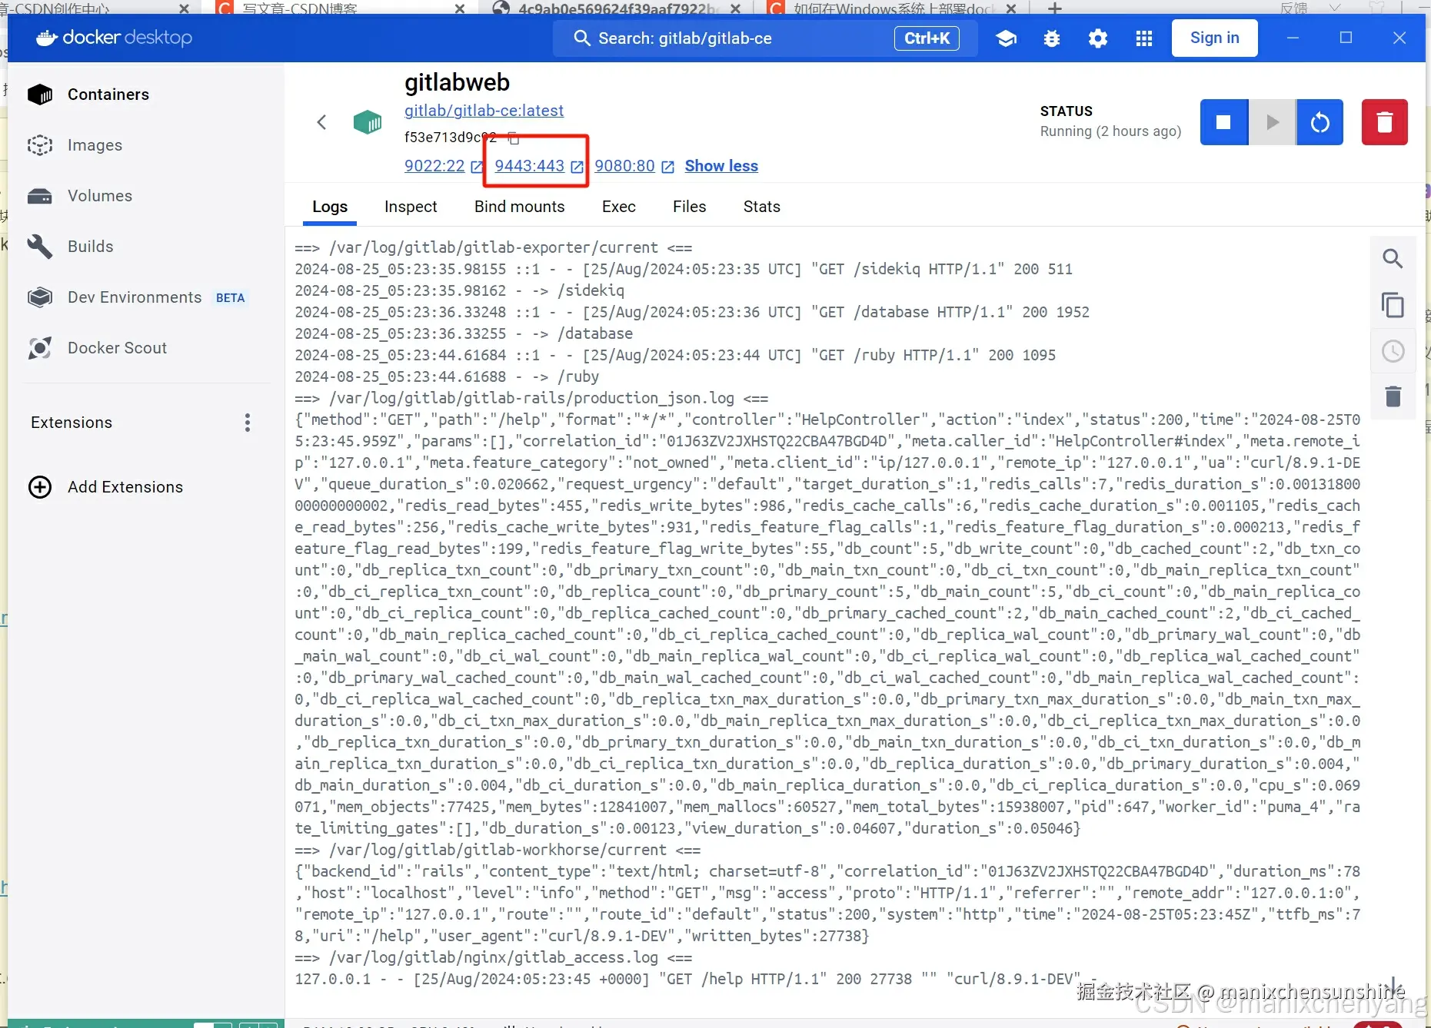Click the Volumes sidebar icon
The image size is (1431, 1028).
click(40, 196)
